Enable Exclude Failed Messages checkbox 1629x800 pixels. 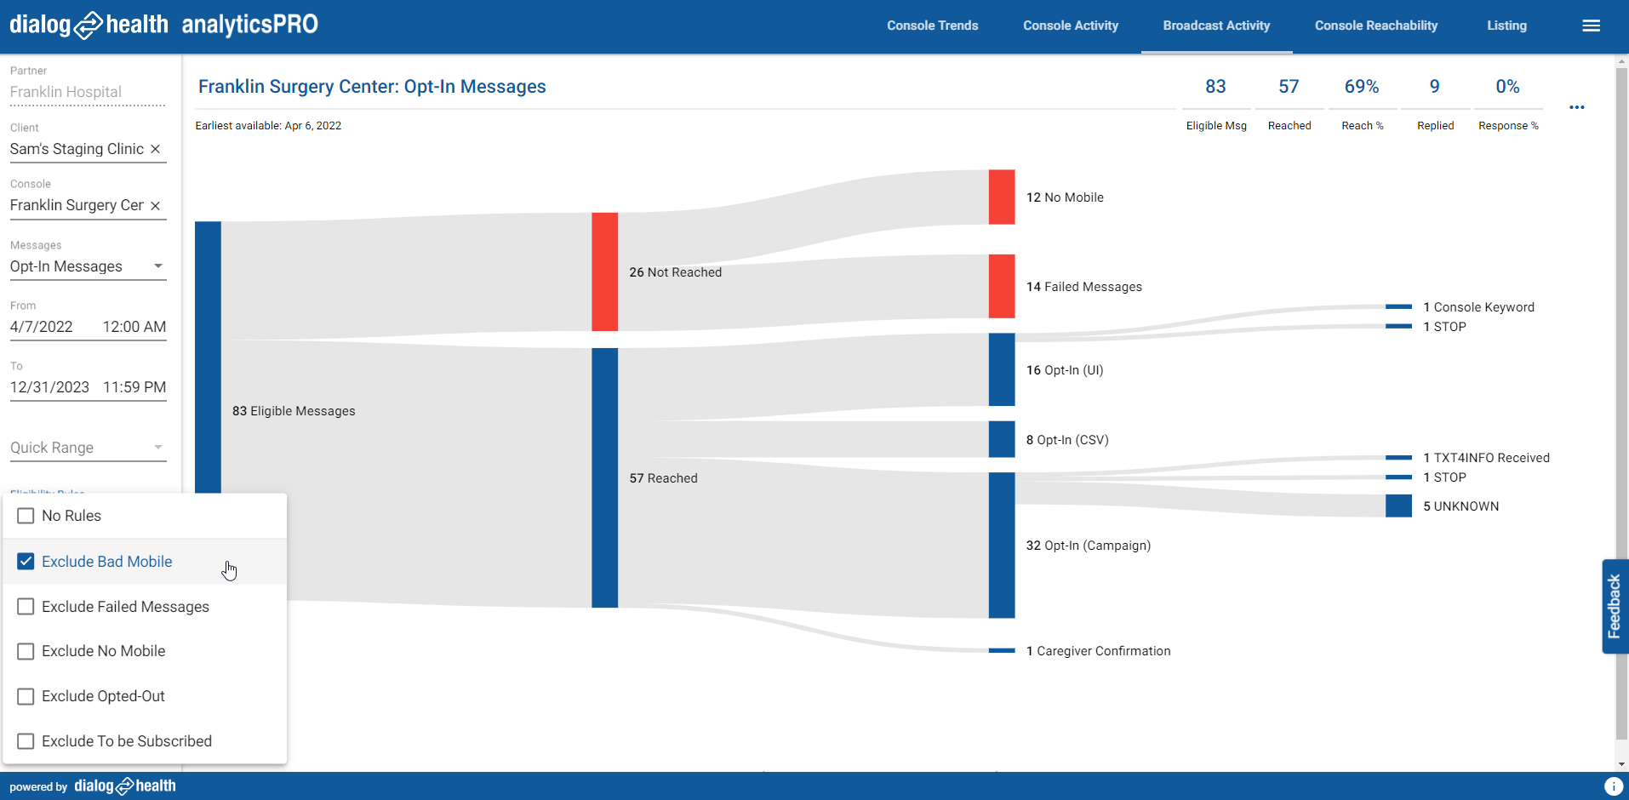pyautogui.click(x=26, y=607)
